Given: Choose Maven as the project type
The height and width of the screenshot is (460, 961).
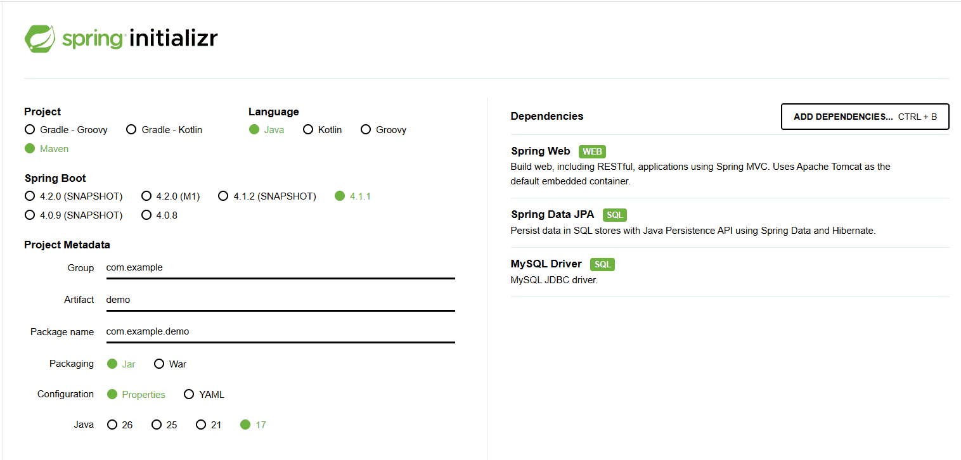Looking at the screenshot, I should (x=46, y=149).
